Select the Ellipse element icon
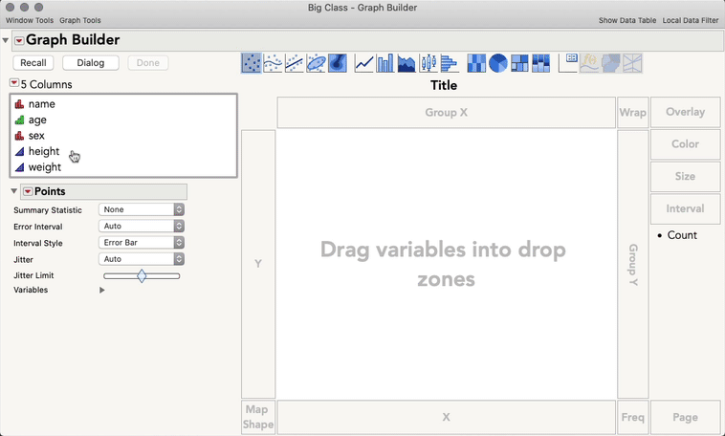The height and width of the screenshot is (436, 725). [x=316, y=63]
